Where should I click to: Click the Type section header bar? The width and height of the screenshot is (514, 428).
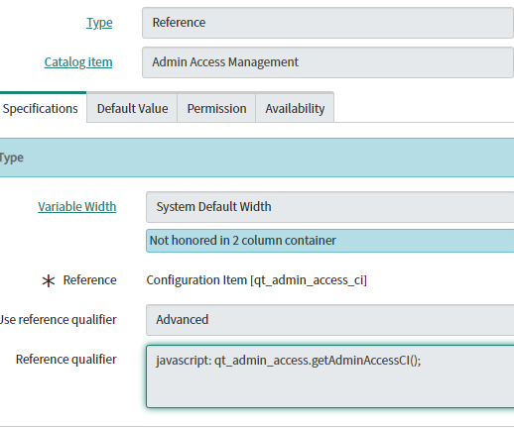pyautogui.click(x=257, y=158)
